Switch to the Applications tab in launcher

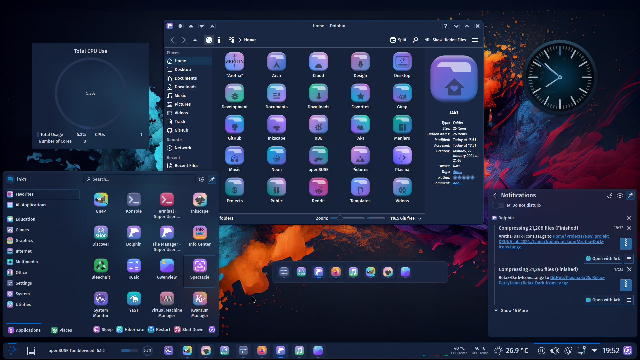[x=24, y=330]
